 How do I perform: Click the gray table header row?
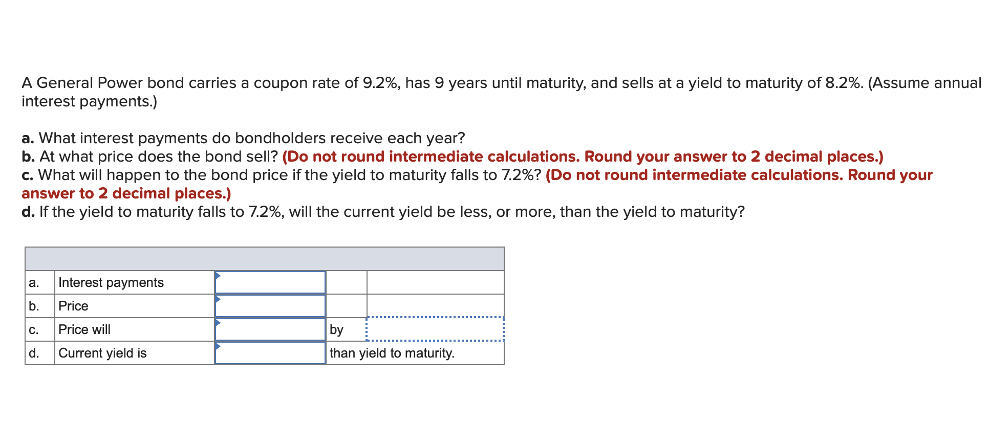coord(265,258)
